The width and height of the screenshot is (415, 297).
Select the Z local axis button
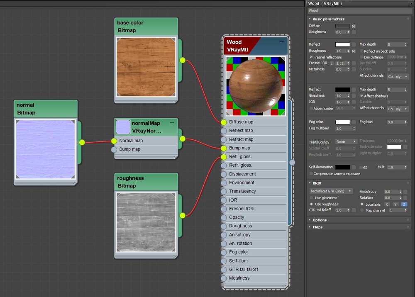404,204
